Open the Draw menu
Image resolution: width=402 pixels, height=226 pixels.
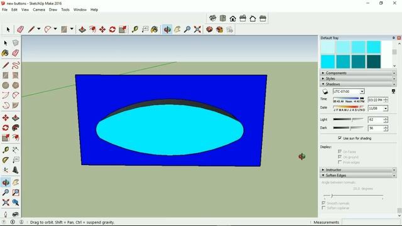(x=53, y=10)
